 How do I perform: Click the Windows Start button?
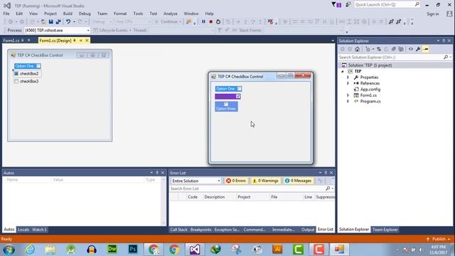[x=9, y=250]
